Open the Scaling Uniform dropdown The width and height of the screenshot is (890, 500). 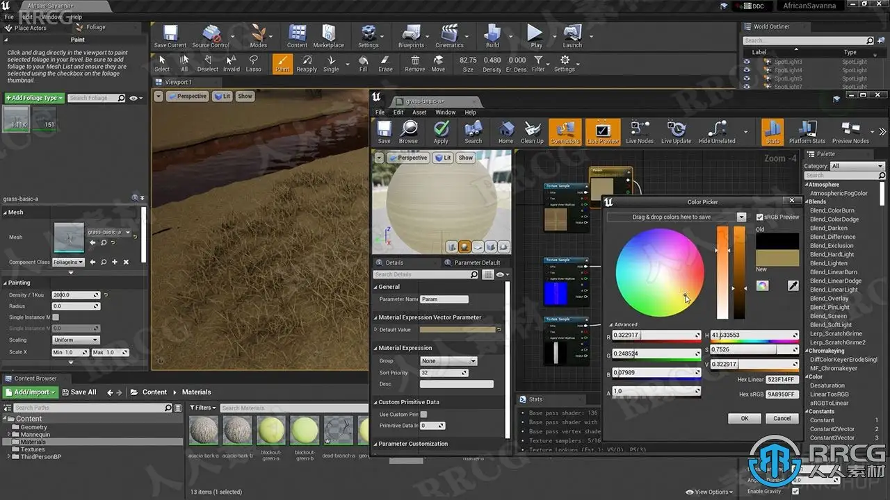click(x=76, y=340)
